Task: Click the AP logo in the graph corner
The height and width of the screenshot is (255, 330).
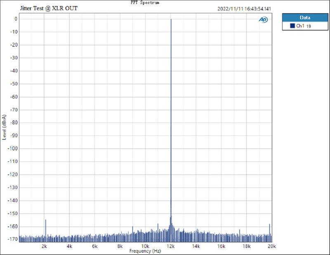Action: pos(263,19)
